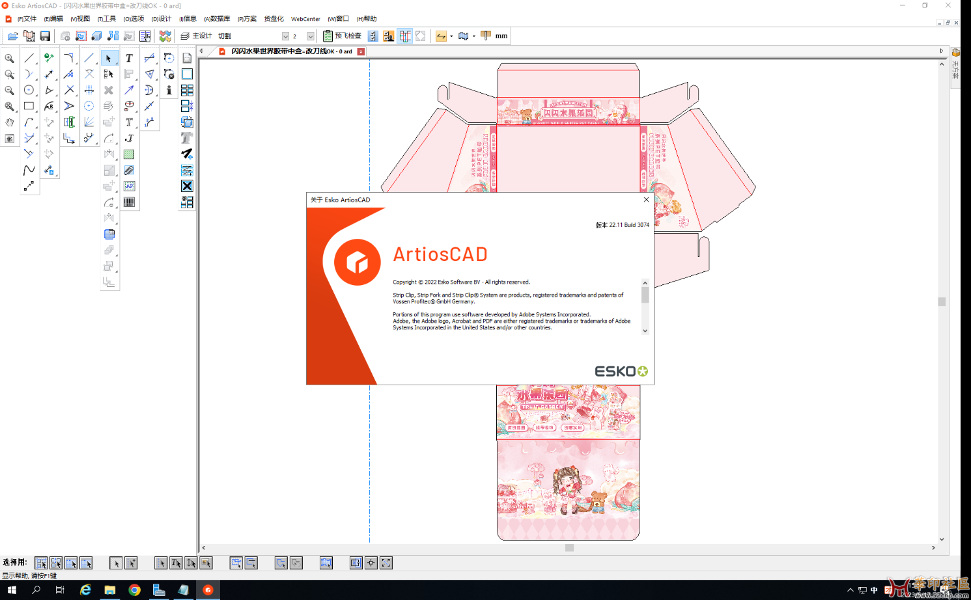Open the layer dropdown beside 切割
The width and height of the screenshot is (971, 600).
(285, 36)
